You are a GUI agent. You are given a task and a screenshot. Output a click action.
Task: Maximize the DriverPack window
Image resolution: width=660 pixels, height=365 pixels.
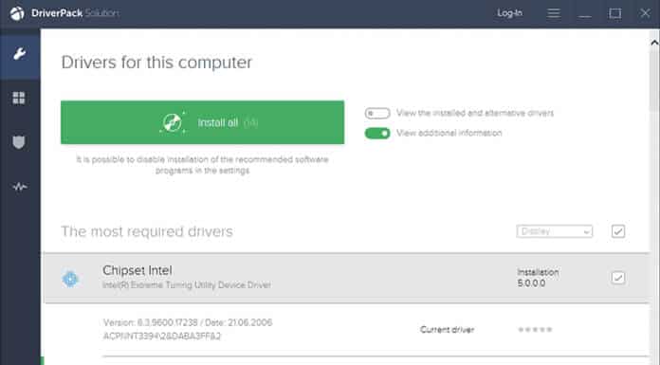click(x=615, y=13)
